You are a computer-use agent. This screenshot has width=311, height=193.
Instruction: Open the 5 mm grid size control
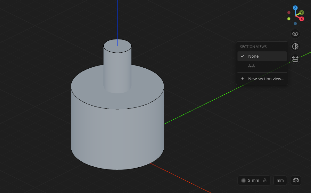pos(254,180)
